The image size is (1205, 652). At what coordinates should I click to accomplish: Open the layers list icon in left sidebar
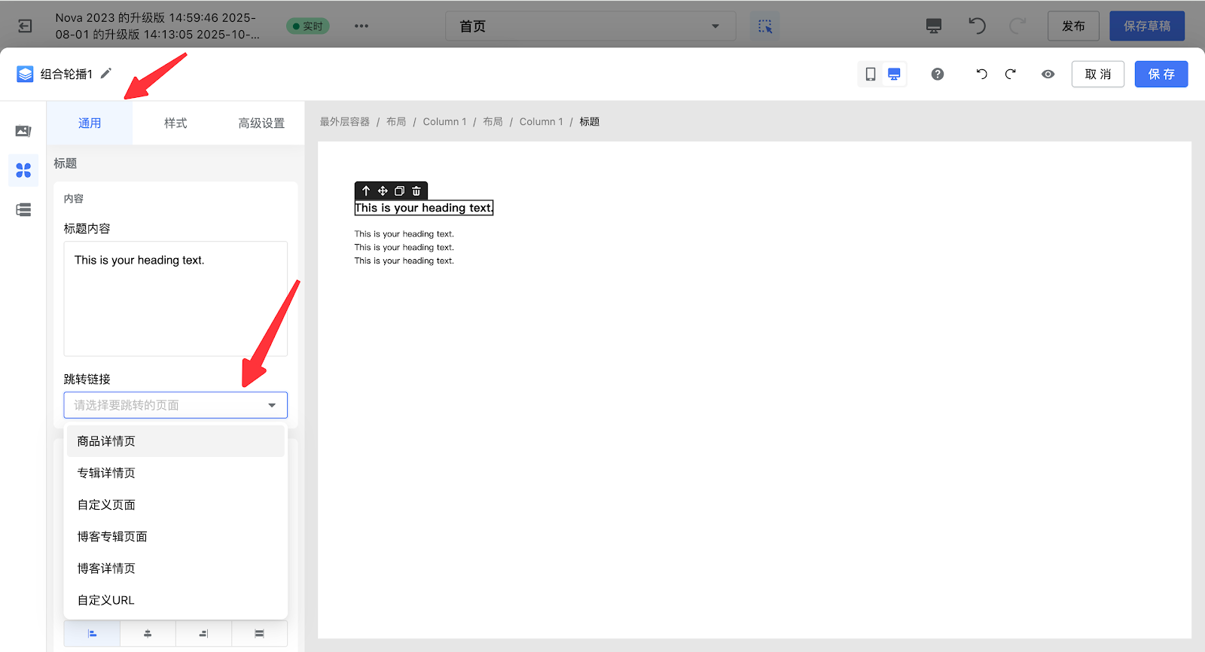[x=23, y=210]
